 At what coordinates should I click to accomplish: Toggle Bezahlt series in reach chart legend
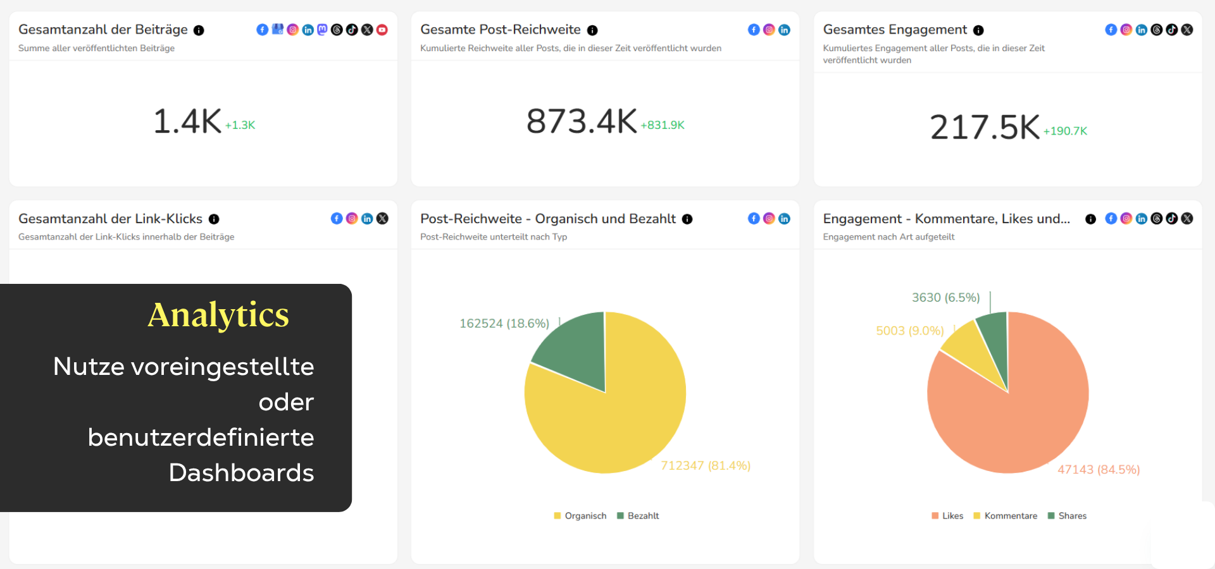pos(638,516)
